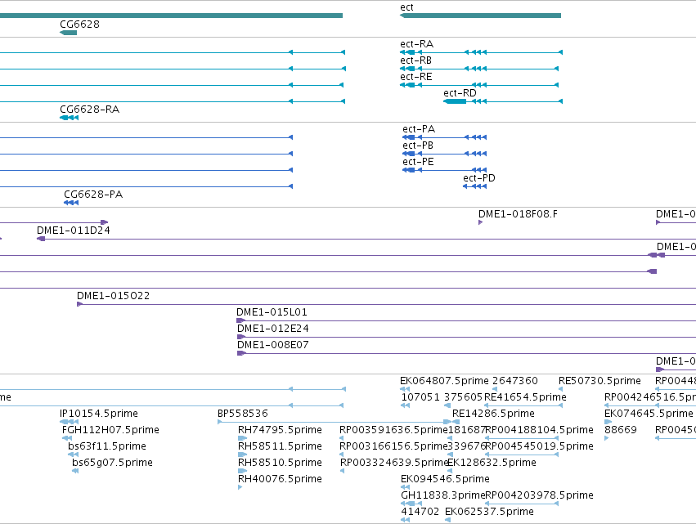The image size is (696, 524).
Task: Select the ect-PA protein feature
Action: pos(444,137)
